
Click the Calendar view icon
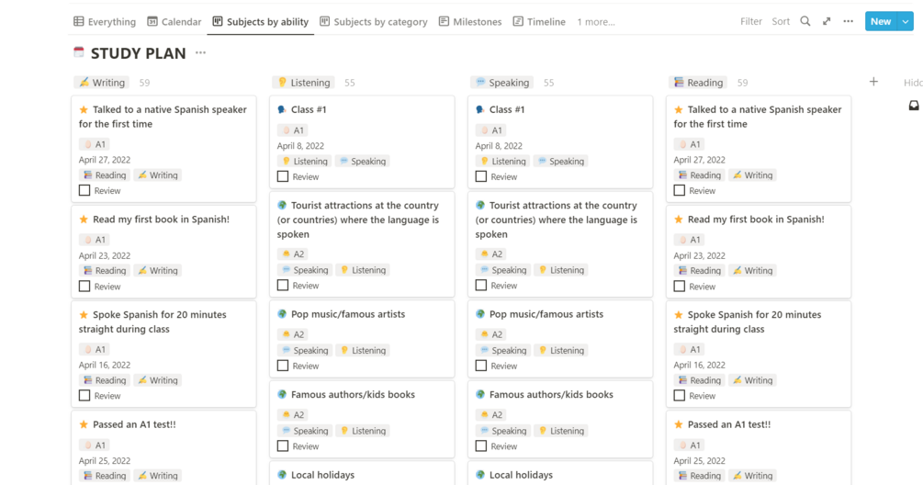(152, 22)
